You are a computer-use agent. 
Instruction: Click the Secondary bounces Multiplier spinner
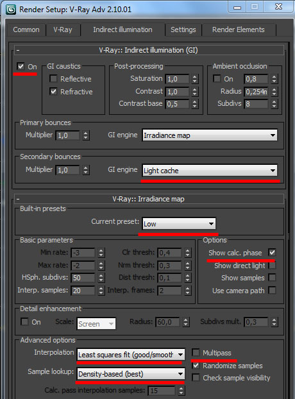pyautogui.click(x=86, y=170)
